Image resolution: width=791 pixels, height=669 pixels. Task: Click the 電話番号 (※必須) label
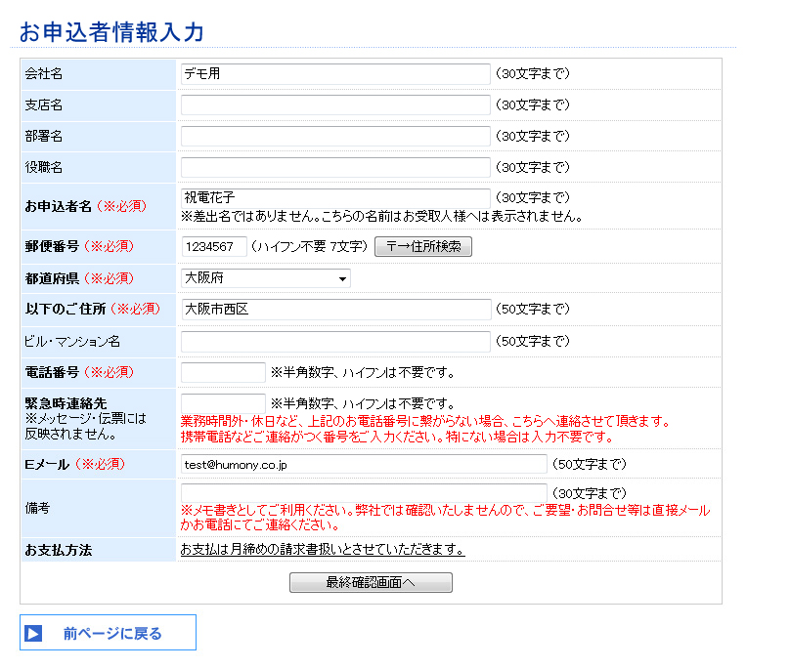coord(79,372)
